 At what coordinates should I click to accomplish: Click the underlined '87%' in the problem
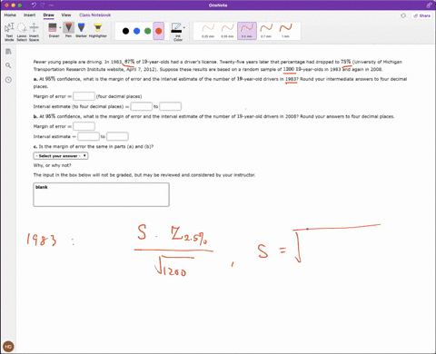click(129, 62)
